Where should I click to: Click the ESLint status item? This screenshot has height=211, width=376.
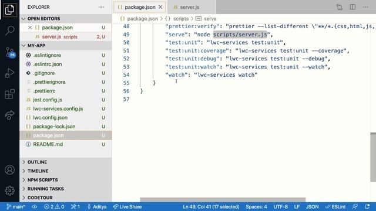pos(335,207)
